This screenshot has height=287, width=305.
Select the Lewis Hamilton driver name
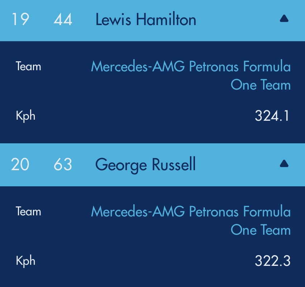point(146,20)
